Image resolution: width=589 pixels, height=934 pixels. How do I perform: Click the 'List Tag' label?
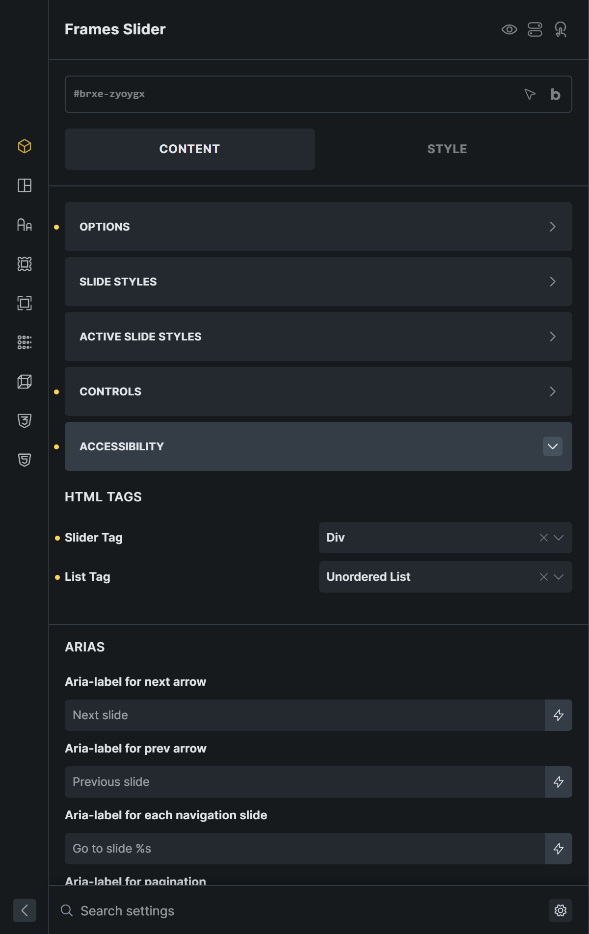point(87,577)
